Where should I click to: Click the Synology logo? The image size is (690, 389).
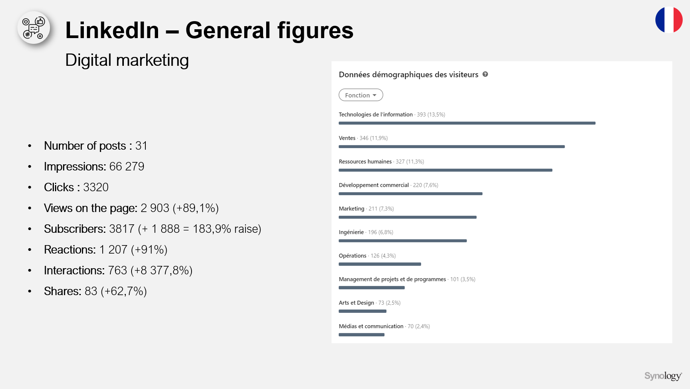663,376
